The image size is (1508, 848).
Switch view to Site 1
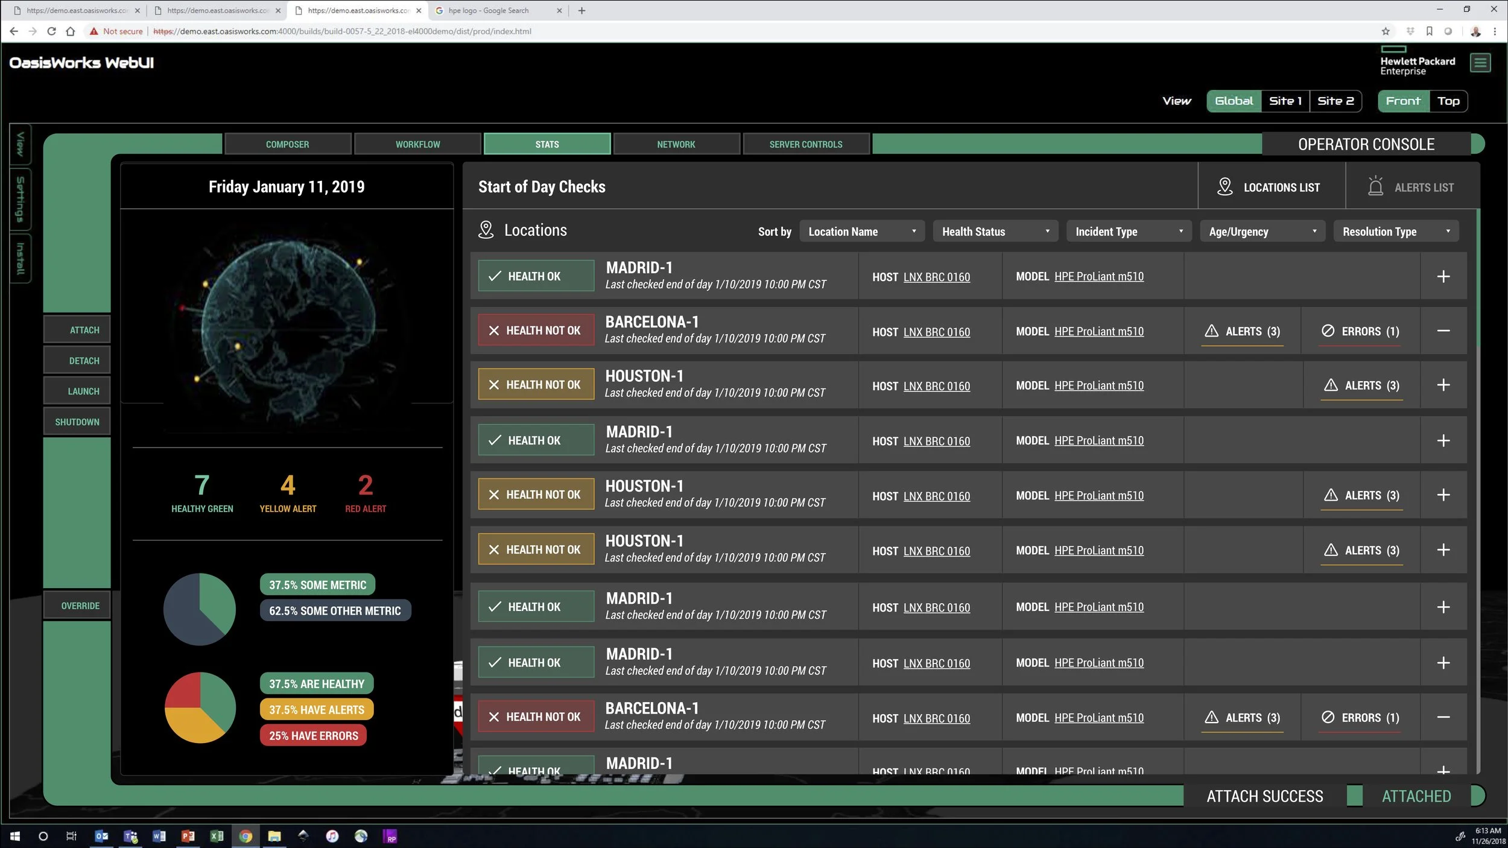coord(1285,101)
